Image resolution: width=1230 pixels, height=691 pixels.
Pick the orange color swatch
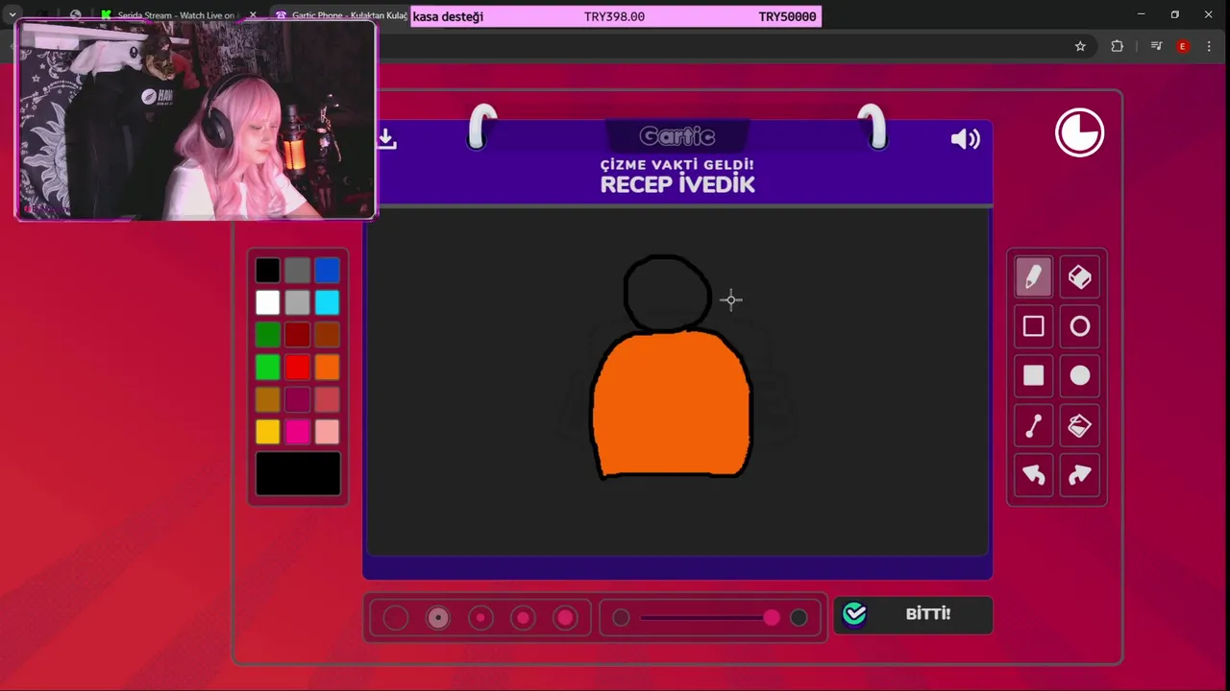point(328,368)
